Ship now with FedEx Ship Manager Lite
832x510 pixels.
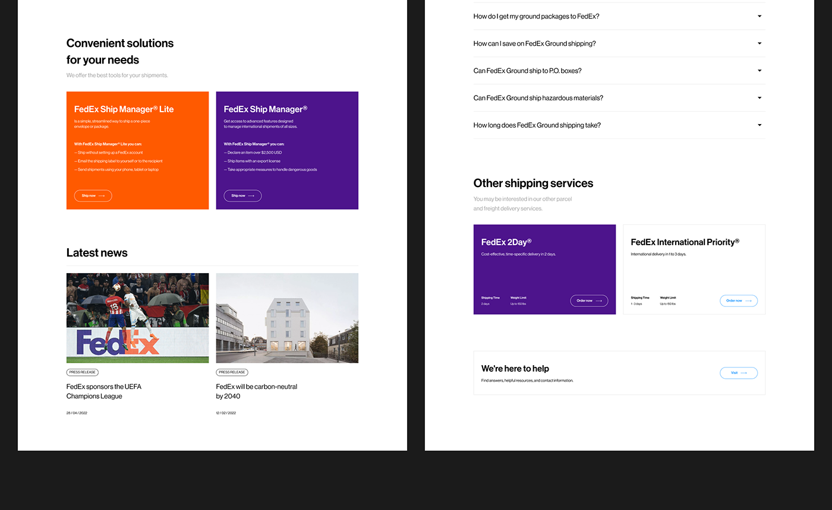click(x=93, y=195)
